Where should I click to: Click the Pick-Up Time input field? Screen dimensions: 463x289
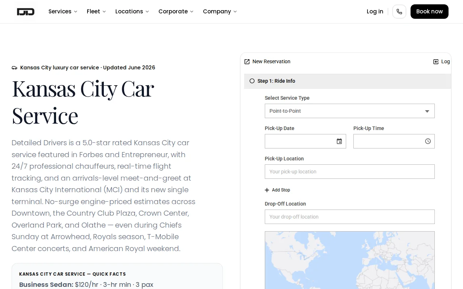394,141
